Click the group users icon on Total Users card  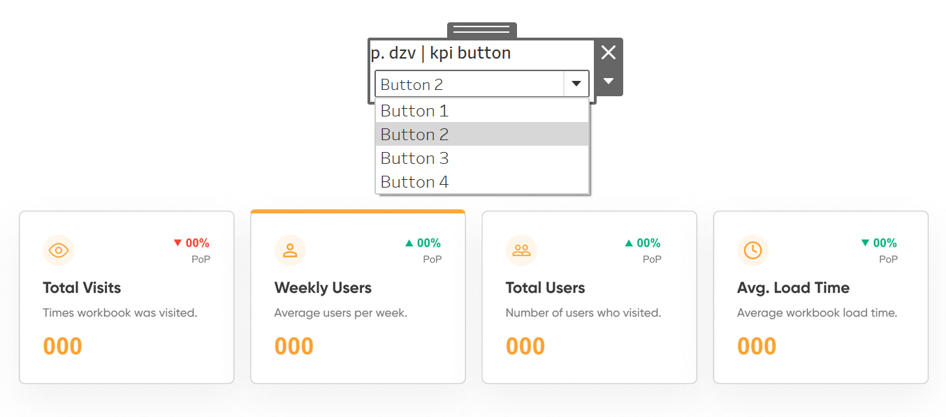coord(521,251)
